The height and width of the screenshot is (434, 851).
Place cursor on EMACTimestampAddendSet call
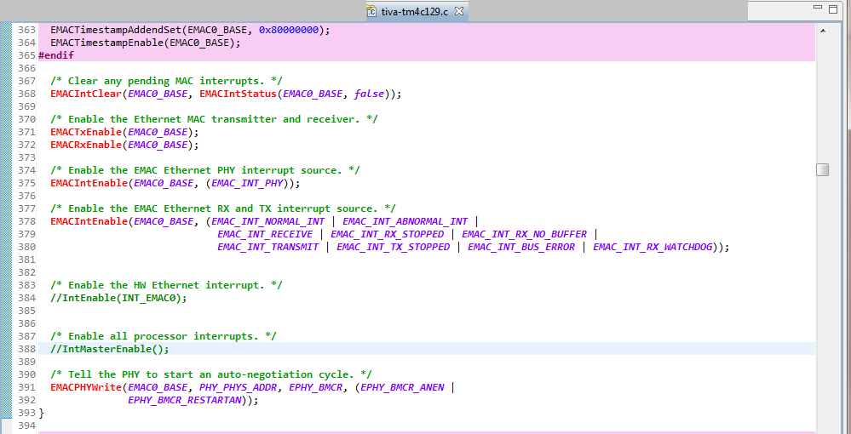point(116,30)
